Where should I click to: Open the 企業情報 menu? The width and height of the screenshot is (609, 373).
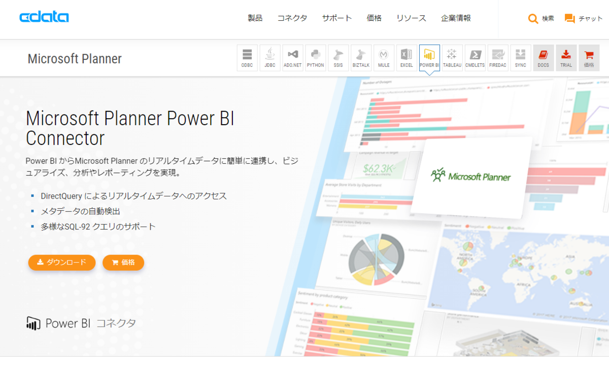click(456, 18)
